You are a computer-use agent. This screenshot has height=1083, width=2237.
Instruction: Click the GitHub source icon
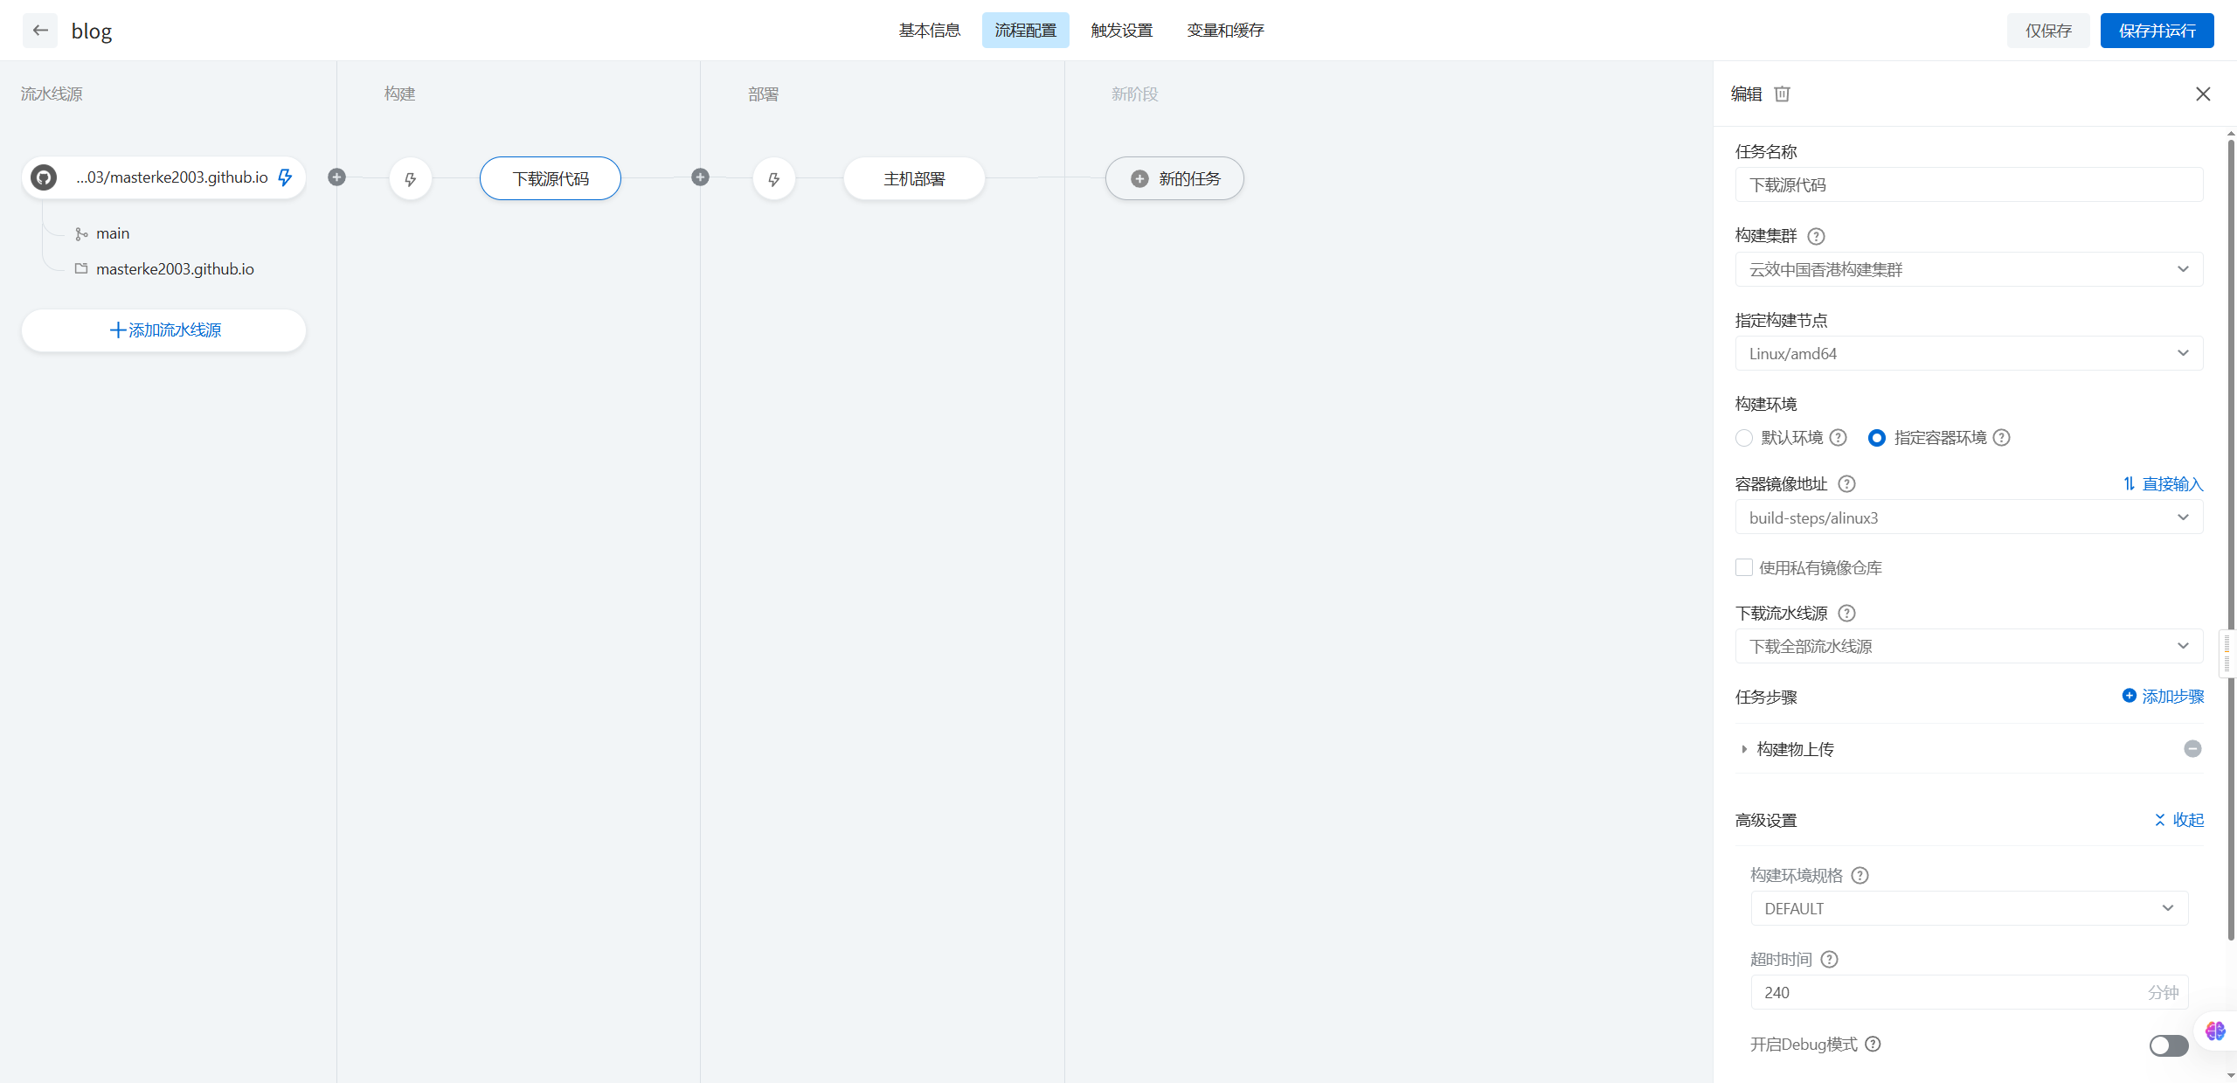coord(44,177)
